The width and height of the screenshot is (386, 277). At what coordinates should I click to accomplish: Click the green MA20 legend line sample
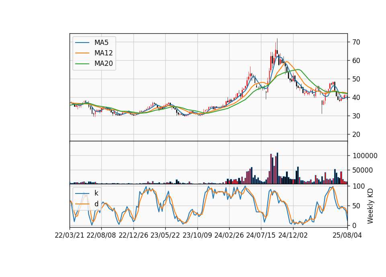(82, 64)
